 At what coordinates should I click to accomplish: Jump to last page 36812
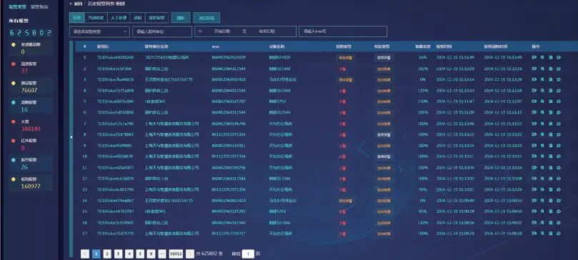pyautogui.click(x=176, y=254)
